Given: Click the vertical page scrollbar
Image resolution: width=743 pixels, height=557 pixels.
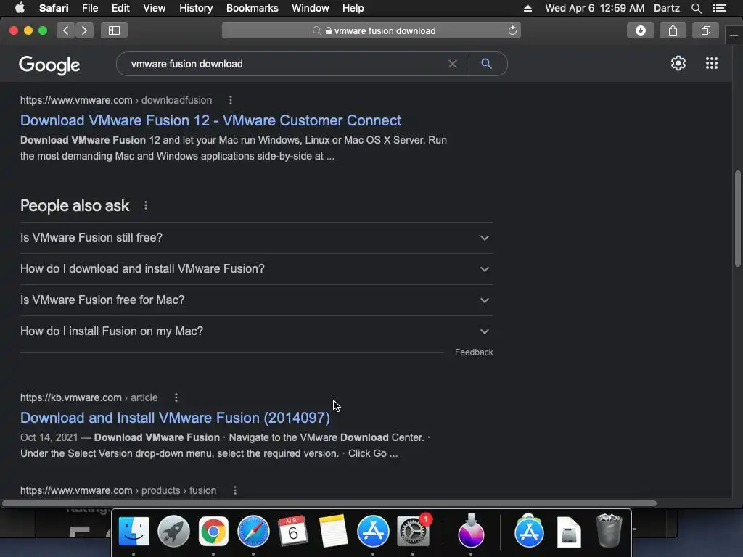Looking at the screenshot, I should click(737, 219).
